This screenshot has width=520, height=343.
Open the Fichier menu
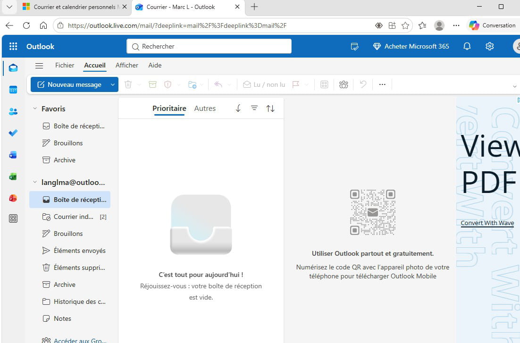click(65, 66)
